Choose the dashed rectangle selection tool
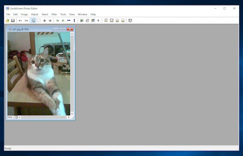 (39, 20)
